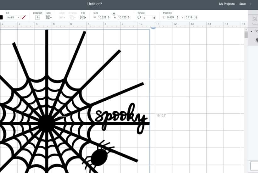Click the Height value field
Viewport: 258px width, 173px height.
(x=122, y=17)
